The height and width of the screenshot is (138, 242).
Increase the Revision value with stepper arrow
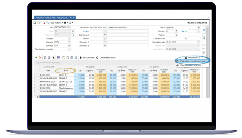pos(177,31)
